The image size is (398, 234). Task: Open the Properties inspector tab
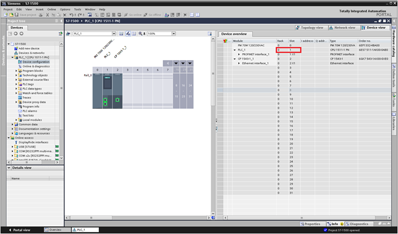tap(312, 224)
